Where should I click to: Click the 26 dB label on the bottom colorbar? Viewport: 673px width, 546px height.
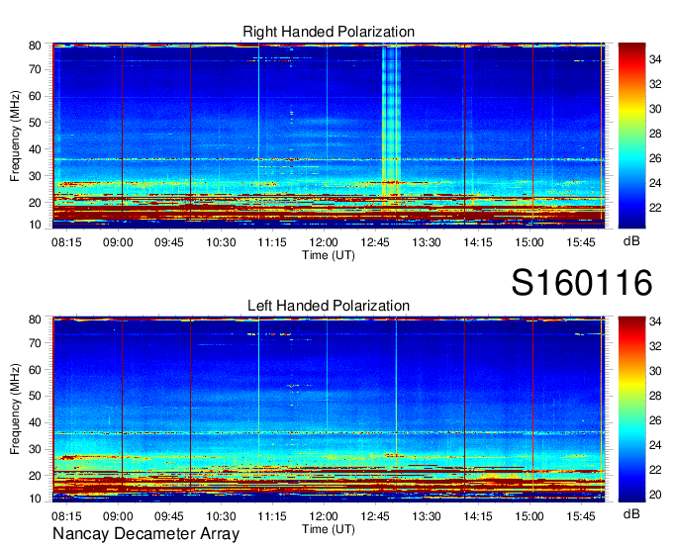click(x=655, y=420)
